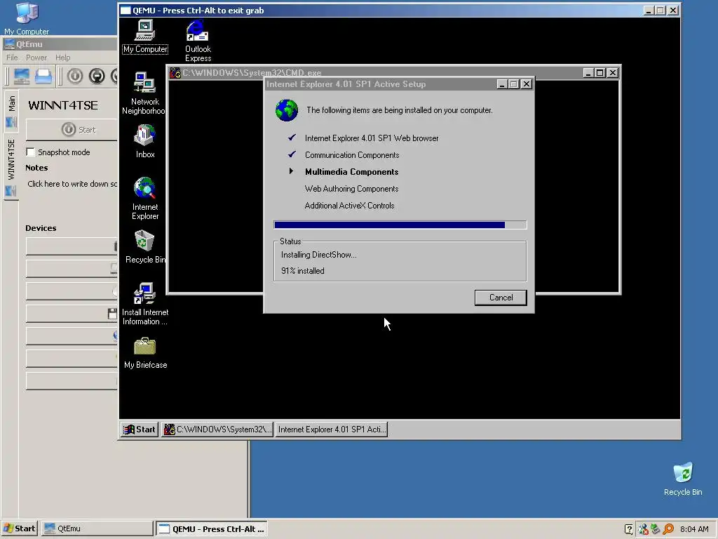
Task: Enable the Snapshot mode checkbox
Action: (x=31, y=152)
